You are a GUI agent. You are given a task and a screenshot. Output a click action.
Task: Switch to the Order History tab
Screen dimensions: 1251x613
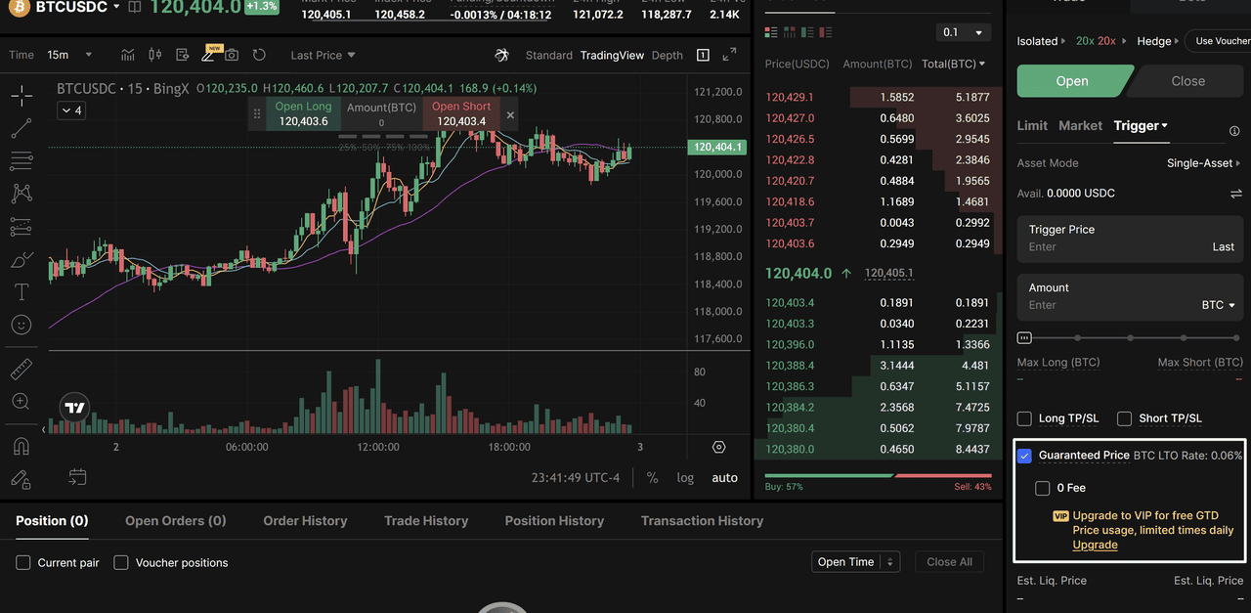tap(305, 521)
